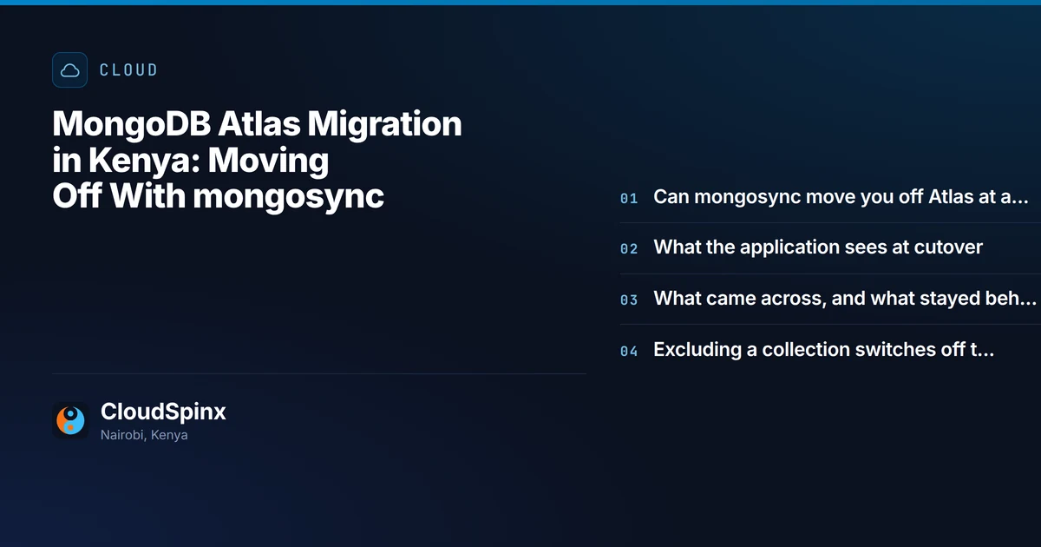The image size is (1041, 547).
Task: Click the Nairobi, Kenya location text
Action: [x=144, y=435]
